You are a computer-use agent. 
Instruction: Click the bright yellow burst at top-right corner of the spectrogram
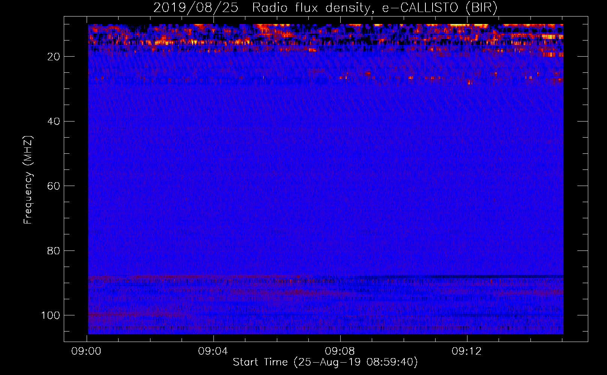[551, 37]
